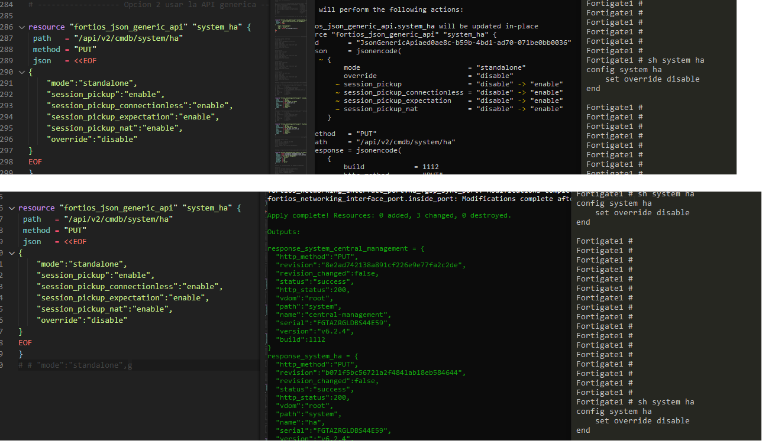Fold the resource "system_ha" block in lower editor

coord(12,208)
